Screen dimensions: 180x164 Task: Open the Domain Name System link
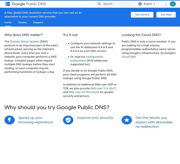click(x=24, y=41)
